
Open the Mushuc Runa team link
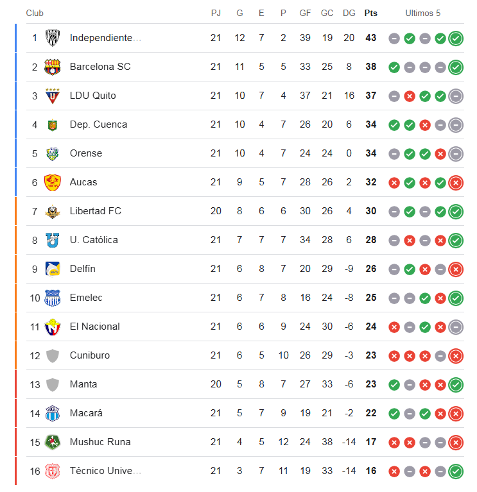tap(100, 442)
